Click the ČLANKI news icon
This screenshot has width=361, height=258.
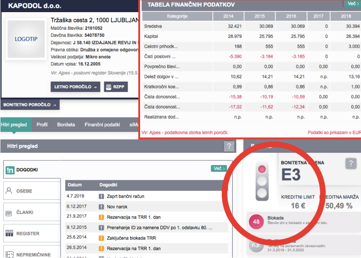point(9,212)
